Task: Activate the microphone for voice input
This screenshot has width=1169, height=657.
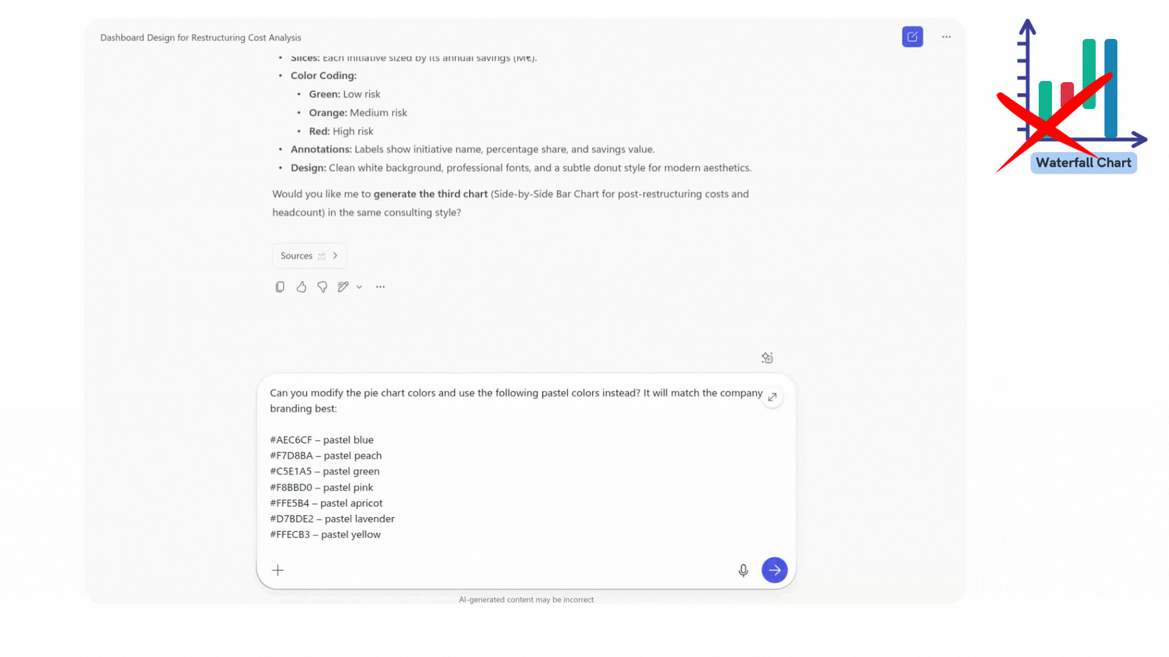Action: 743,570
